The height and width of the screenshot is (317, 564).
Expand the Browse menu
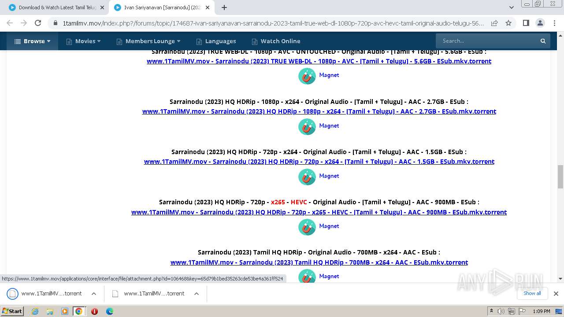(x=32, y=41)
